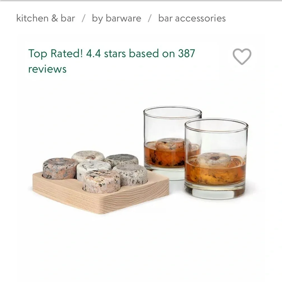Open the by barware breadcrumb
The width and height of the screenshot is (282, 282).
(x=116, y=18)
